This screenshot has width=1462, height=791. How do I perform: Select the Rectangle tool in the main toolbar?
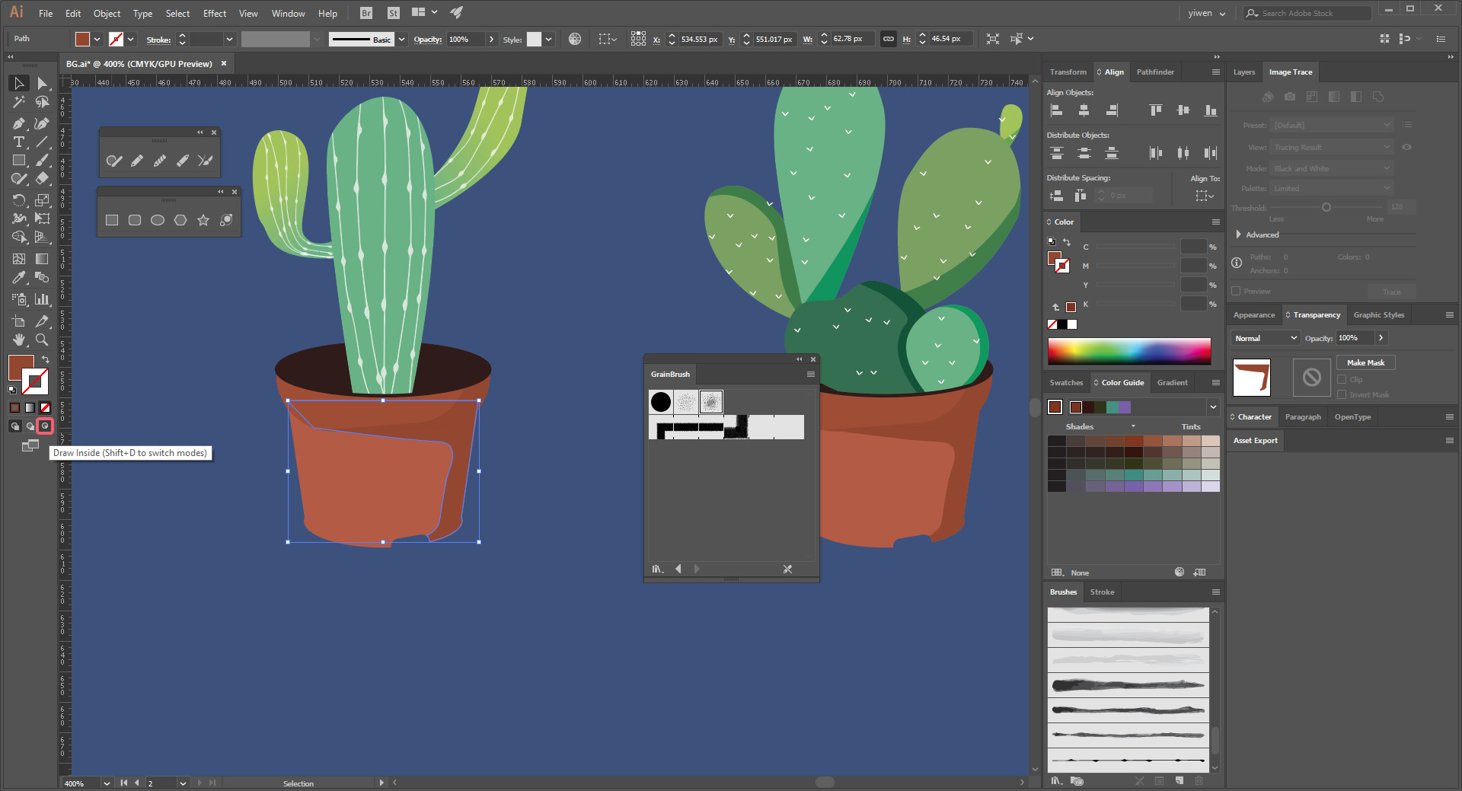tap(19, 161)
